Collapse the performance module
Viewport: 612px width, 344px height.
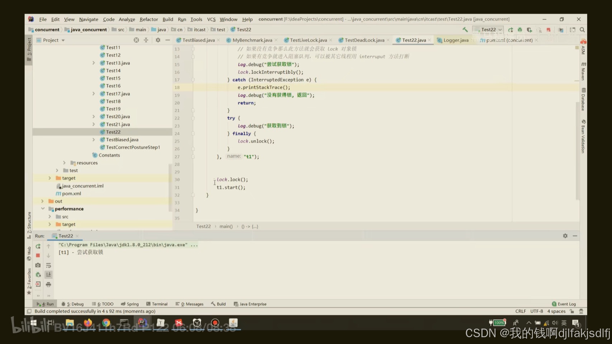pyautogui.click(x=42, y=209)
